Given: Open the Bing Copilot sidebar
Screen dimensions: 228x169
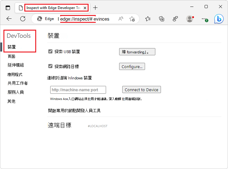Looking at the screenshot, I should [x=219, y=19].
